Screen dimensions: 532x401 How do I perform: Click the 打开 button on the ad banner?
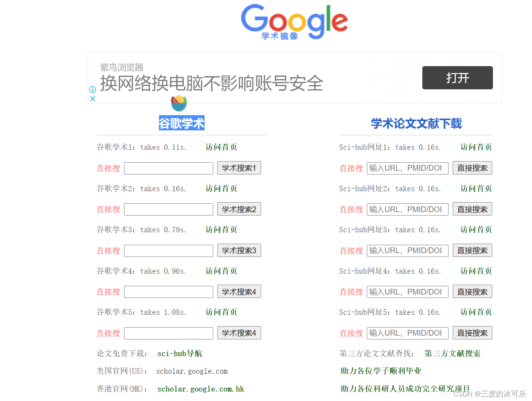click(457, 78)
